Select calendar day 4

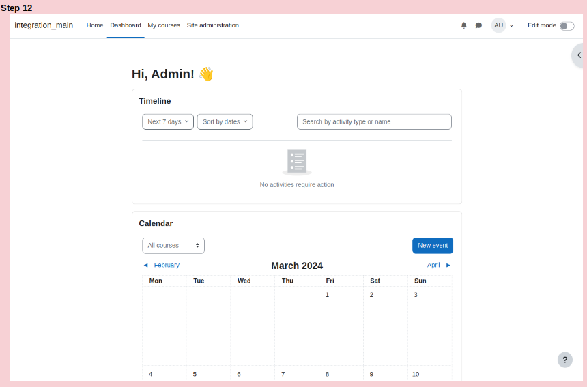[x=150, y=374]
